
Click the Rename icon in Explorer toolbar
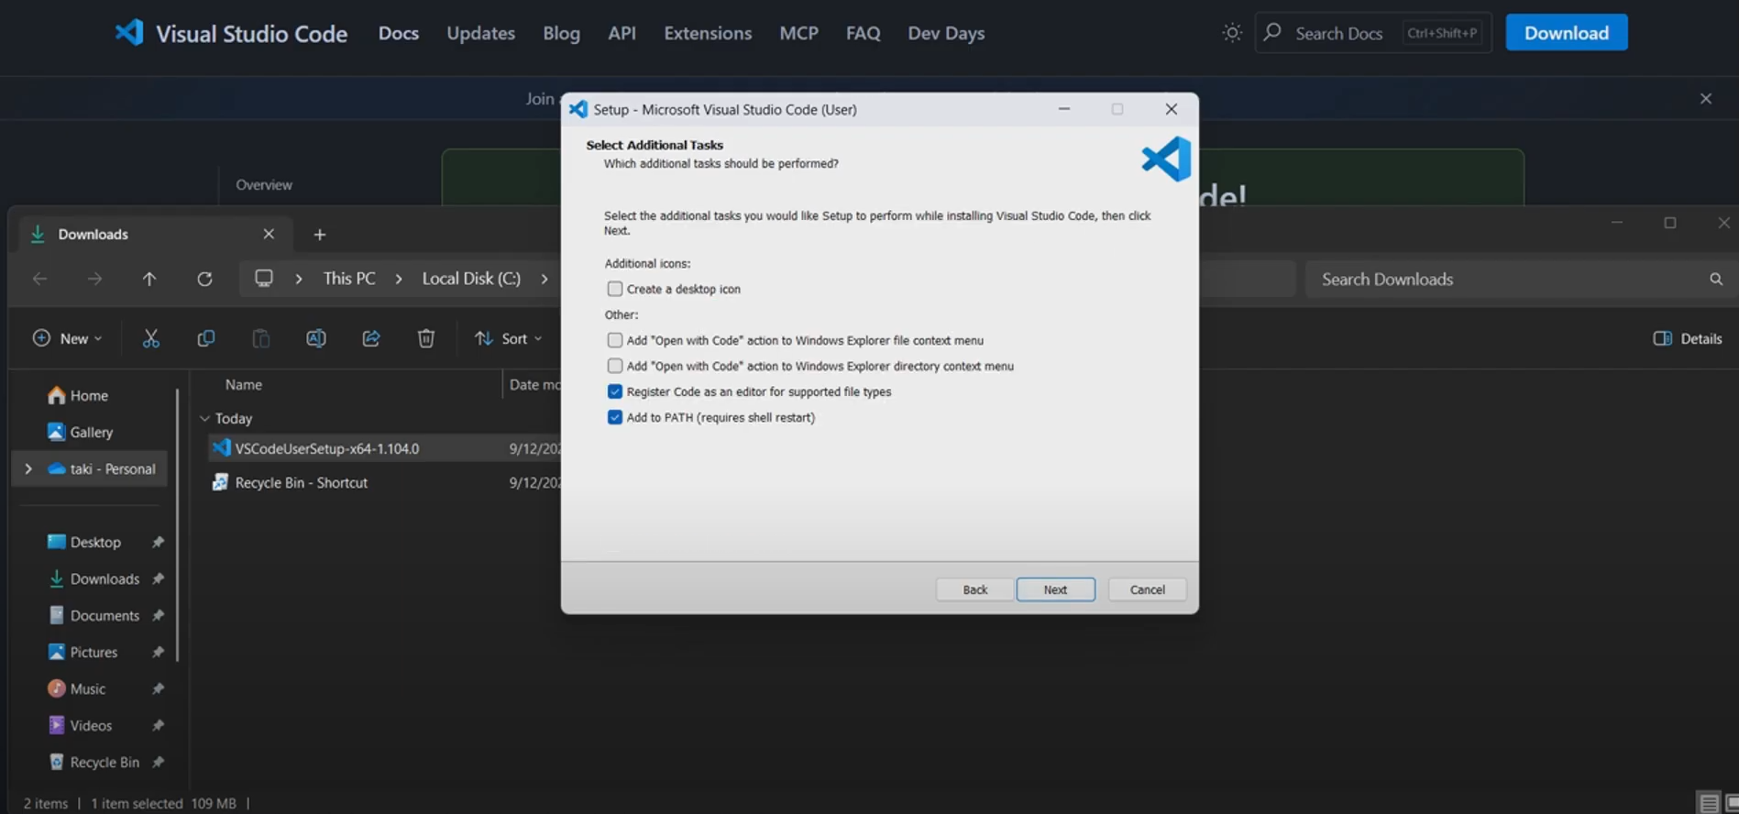(316, 338)
